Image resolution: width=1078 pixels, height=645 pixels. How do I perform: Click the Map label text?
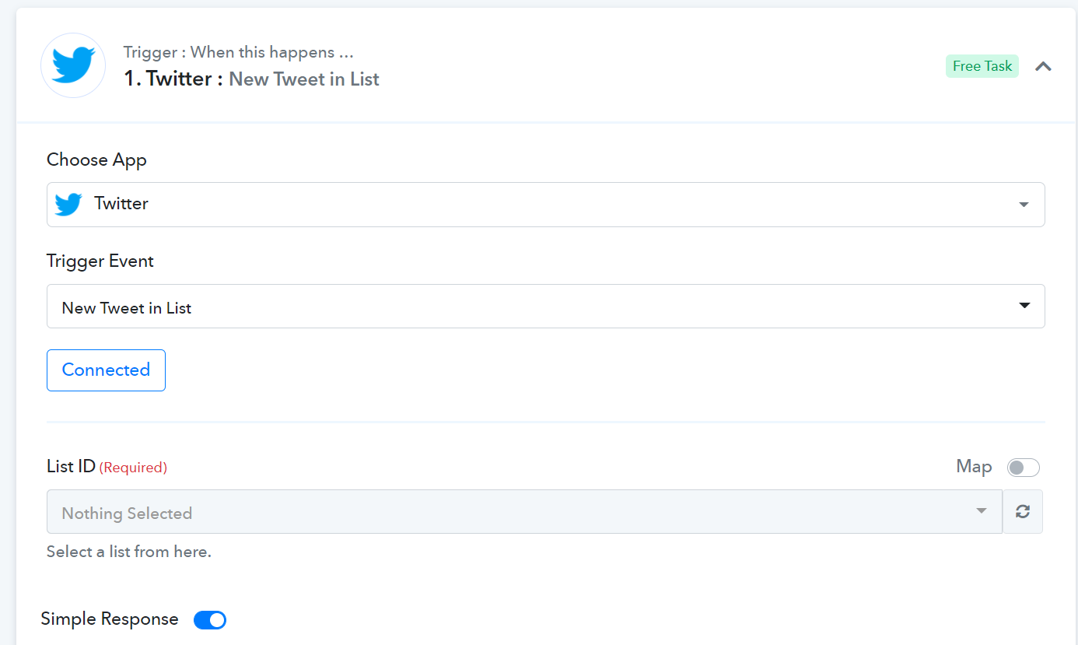tap(974, 467)
